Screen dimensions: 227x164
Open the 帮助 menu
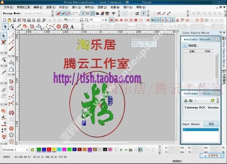(141, 7)
